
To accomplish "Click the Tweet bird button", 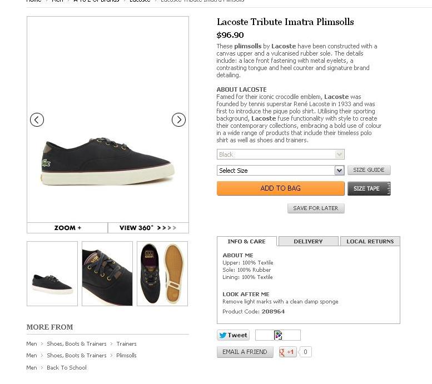I will (233, 335).
